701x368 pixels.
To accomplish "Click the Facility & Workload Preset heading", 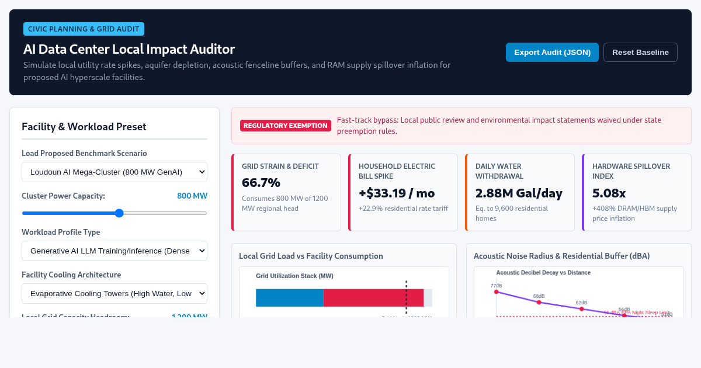I will pos(84,127).
